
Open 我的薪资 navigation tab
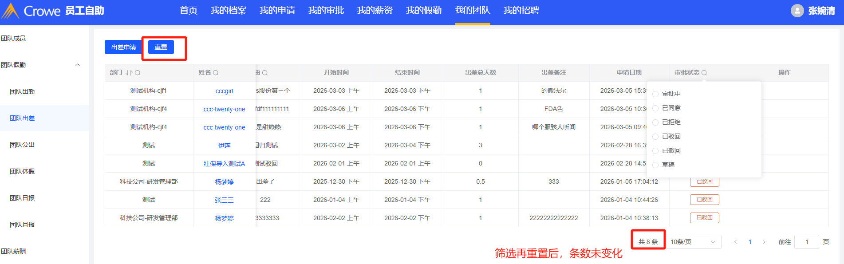tap(375, 10)
